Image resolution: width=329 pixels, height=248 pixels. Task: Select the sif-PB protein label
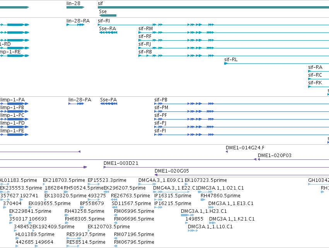tap(161, 100)
